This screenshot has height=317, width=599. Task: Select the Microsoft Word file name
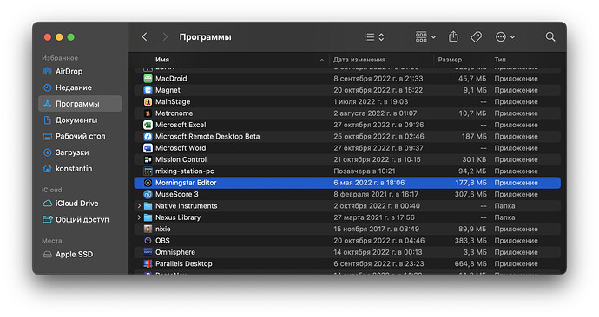coord(181,148)
